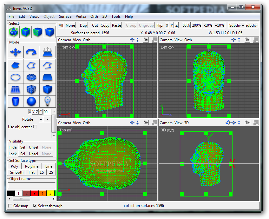Open the Surface menu
The width and height of the screenshot is (269, 219).
click(x=65, y=17)
